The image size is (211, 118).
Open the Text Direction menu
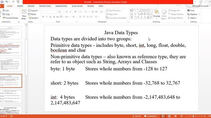pos(114,10)
